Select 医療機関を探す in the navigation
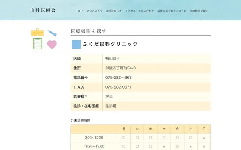This screenshot has height=150, width=241. [199, 11]
